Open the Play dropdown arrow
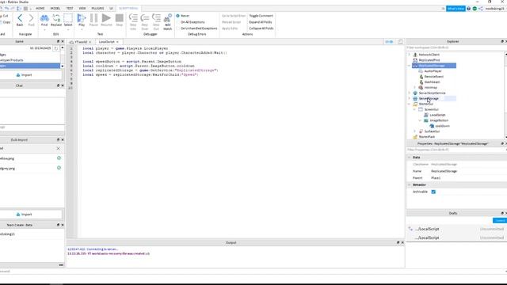 tap(82, 30)
